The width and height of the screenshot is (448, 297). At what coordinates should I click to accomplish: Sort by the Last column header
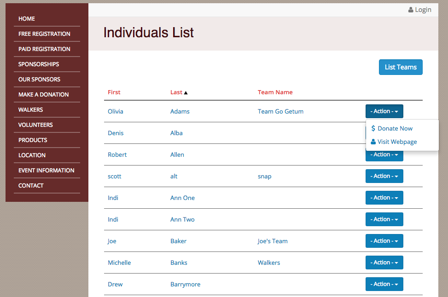click(x=176, y=92)
